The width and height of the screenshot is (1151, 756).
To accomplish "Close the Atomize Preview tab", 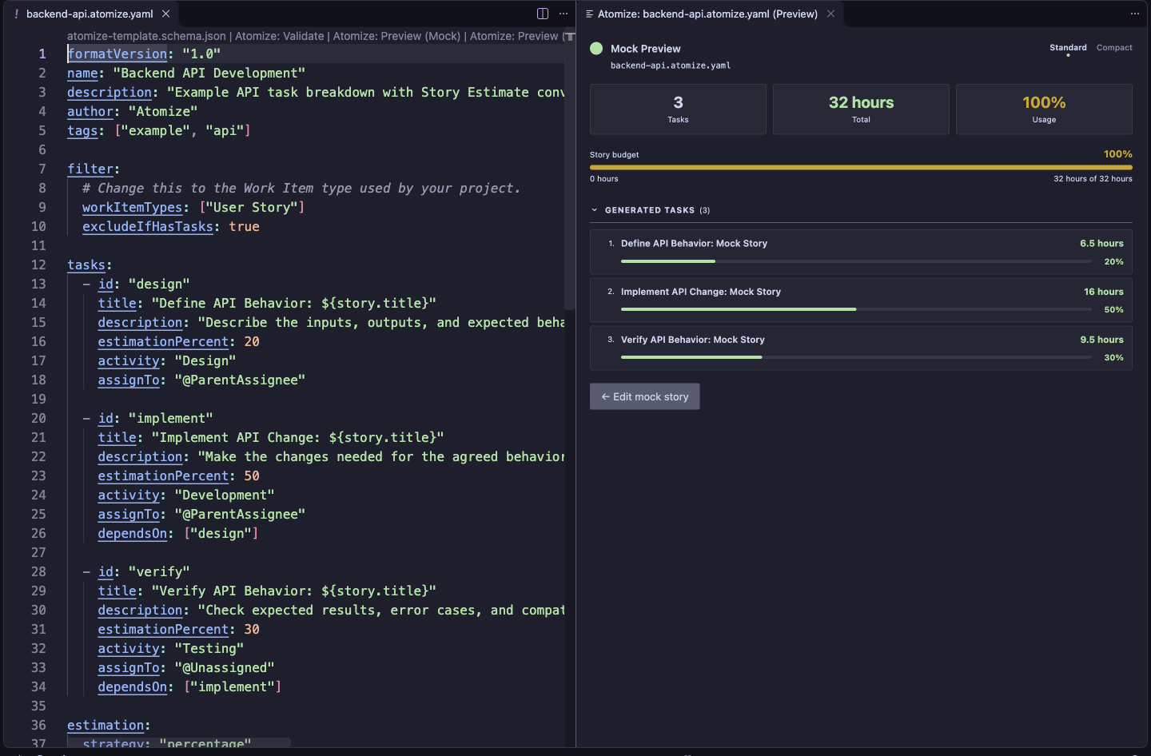I will pos(831,14).
